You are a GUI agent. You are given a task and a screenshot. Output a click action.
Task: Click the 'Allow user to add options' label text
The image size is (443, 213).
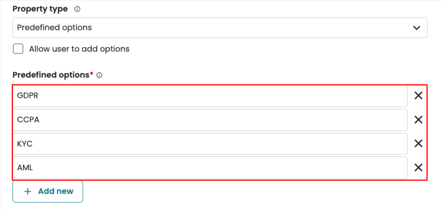pyautogui.click(x=79, y=49)
